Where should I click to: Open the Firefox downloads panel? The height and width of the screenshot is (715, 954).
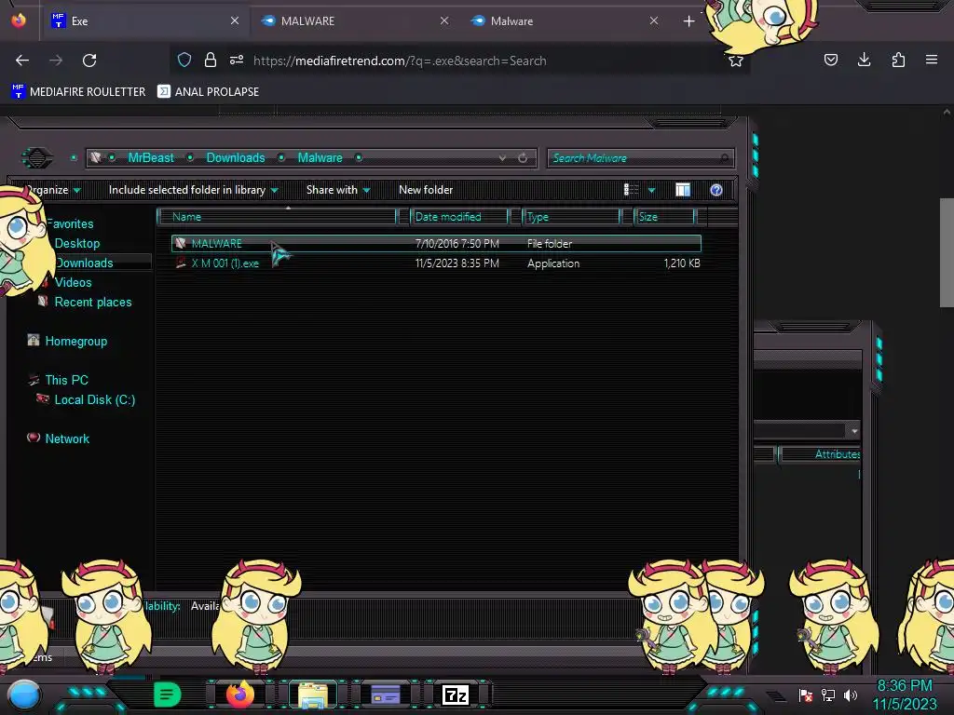pyautogui.click(x=864, y=60)
